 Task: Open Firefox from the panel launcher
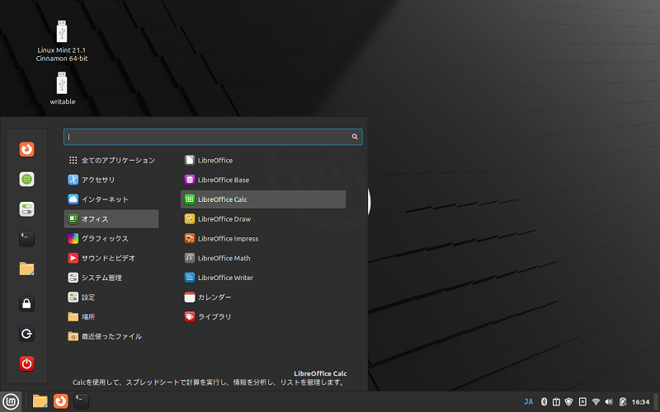60,401
